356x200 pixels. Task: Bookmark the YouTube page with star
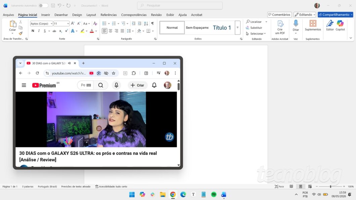click(114, 73)
